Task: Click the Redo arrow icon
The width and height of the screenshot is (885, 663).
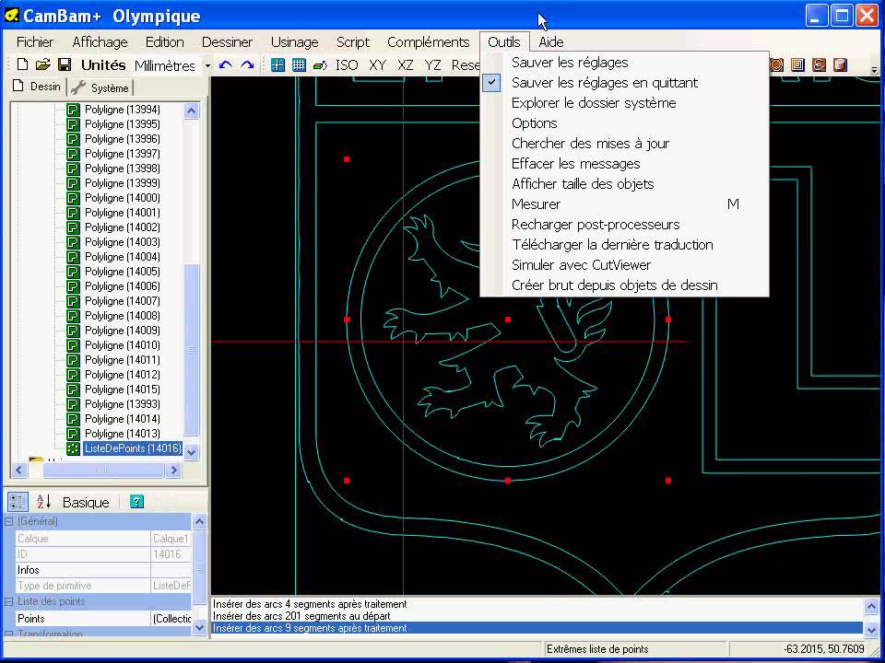Action: pyautogui.click(x=247, y=65)
